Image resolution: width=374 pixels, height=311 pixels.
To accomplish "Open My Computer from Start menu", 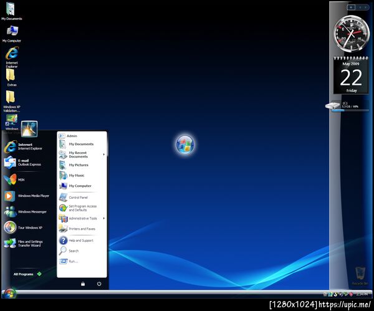I will (75, 186).
